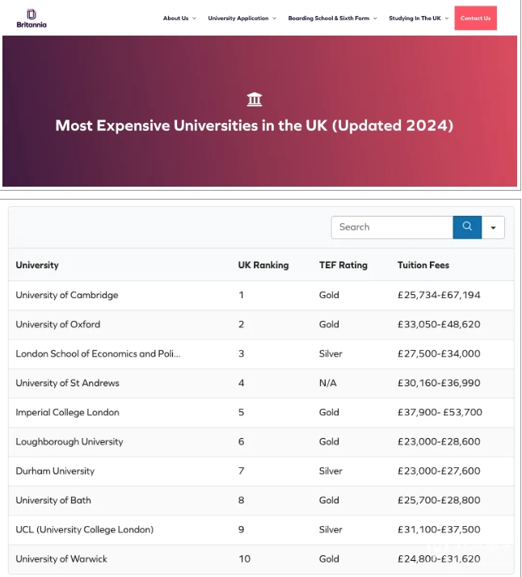This screenshot has height=577, width=522.
Task: Sort by the TEF Rating column header
Action: [343, 265]
